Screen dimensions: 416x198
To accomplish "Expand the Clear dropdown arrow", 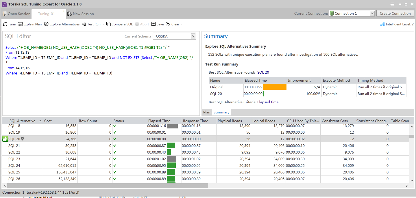I will click(x=182, y=24).
